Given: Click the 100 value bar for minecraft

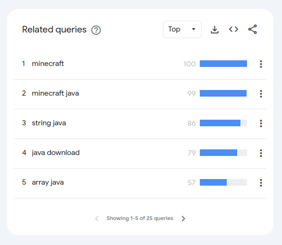Looking at the screenshot, I should pyautogui.click(x=223, y=64).
